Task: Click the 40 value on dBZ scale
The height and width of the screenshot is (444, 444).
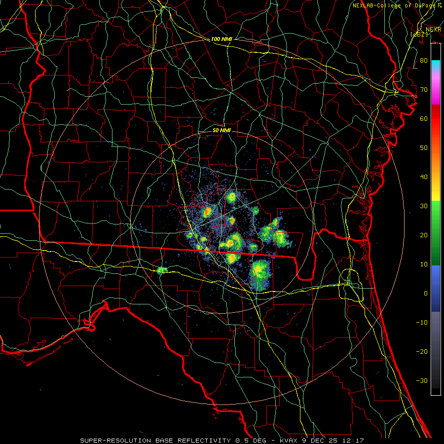Action: tap(424, 177)
